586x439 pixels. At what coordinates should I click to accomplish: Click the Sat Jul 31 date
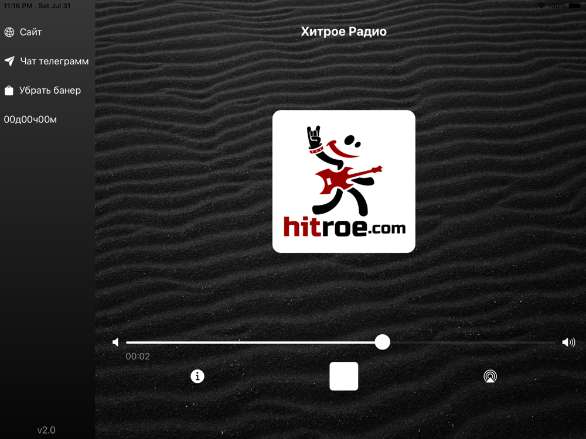[54, 6]
